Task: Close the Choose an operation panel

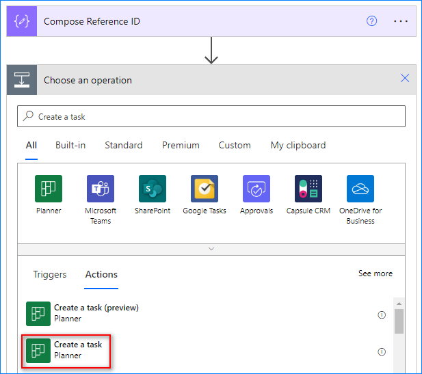Action: pos(405,79)
